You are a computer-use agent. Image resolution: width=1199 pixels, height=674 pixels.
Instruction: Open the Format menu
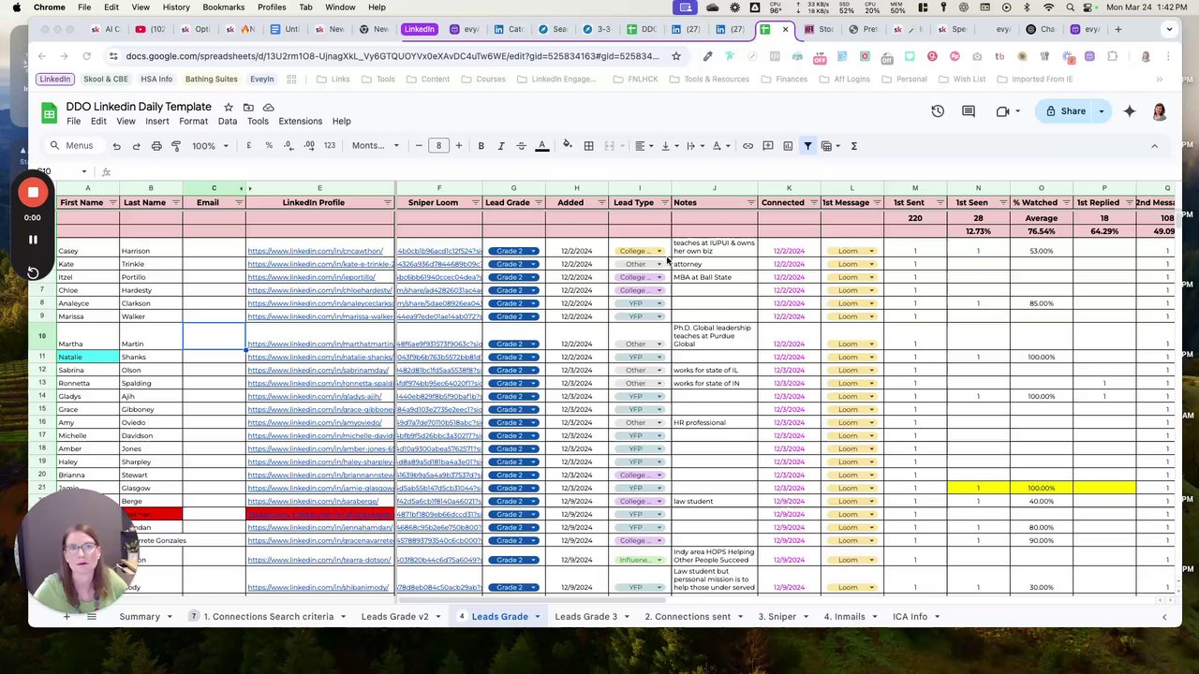(193, 121)
